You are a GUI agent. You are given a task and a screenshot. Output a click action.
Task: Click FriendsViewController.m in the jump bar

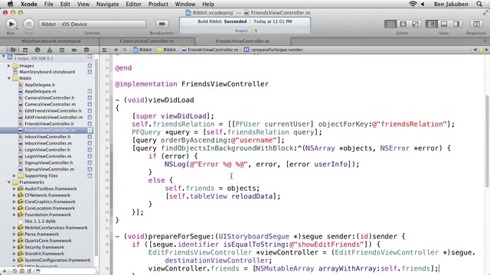pyautogui.click(x=210, y=50)
